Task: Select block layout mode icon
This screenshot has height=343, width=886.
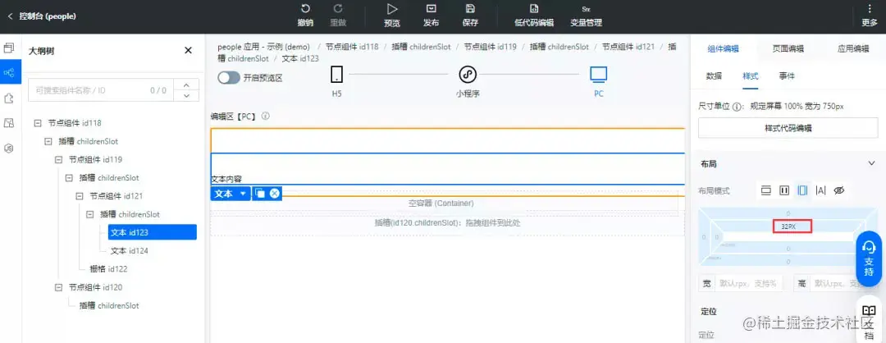Action: (765, 190)
